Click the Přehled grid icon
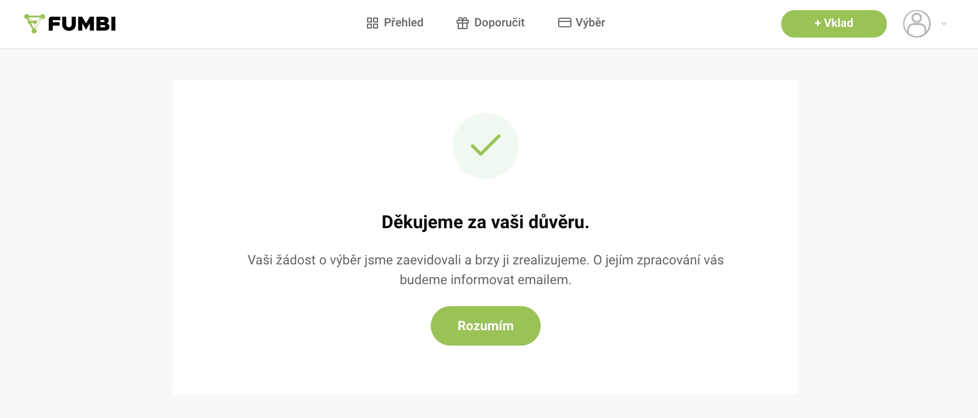Image resolution: width=978 pixels, height=418 pixels. click(x=373, y=23)
